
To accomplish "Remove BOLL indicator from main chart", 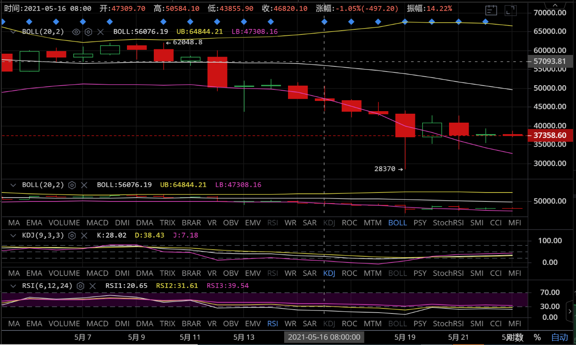I will click(x=101, y=32).
